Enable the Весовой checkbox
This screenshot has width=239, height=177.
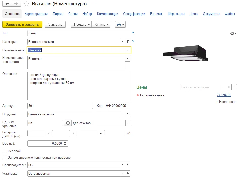(x=5, y=151)
